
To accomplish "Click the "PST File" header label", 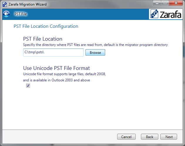I will tap(21, 14).
